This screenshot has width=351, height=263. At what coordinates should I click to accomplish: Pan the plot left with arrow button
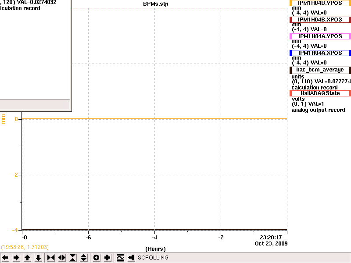[x=5, y=258]
